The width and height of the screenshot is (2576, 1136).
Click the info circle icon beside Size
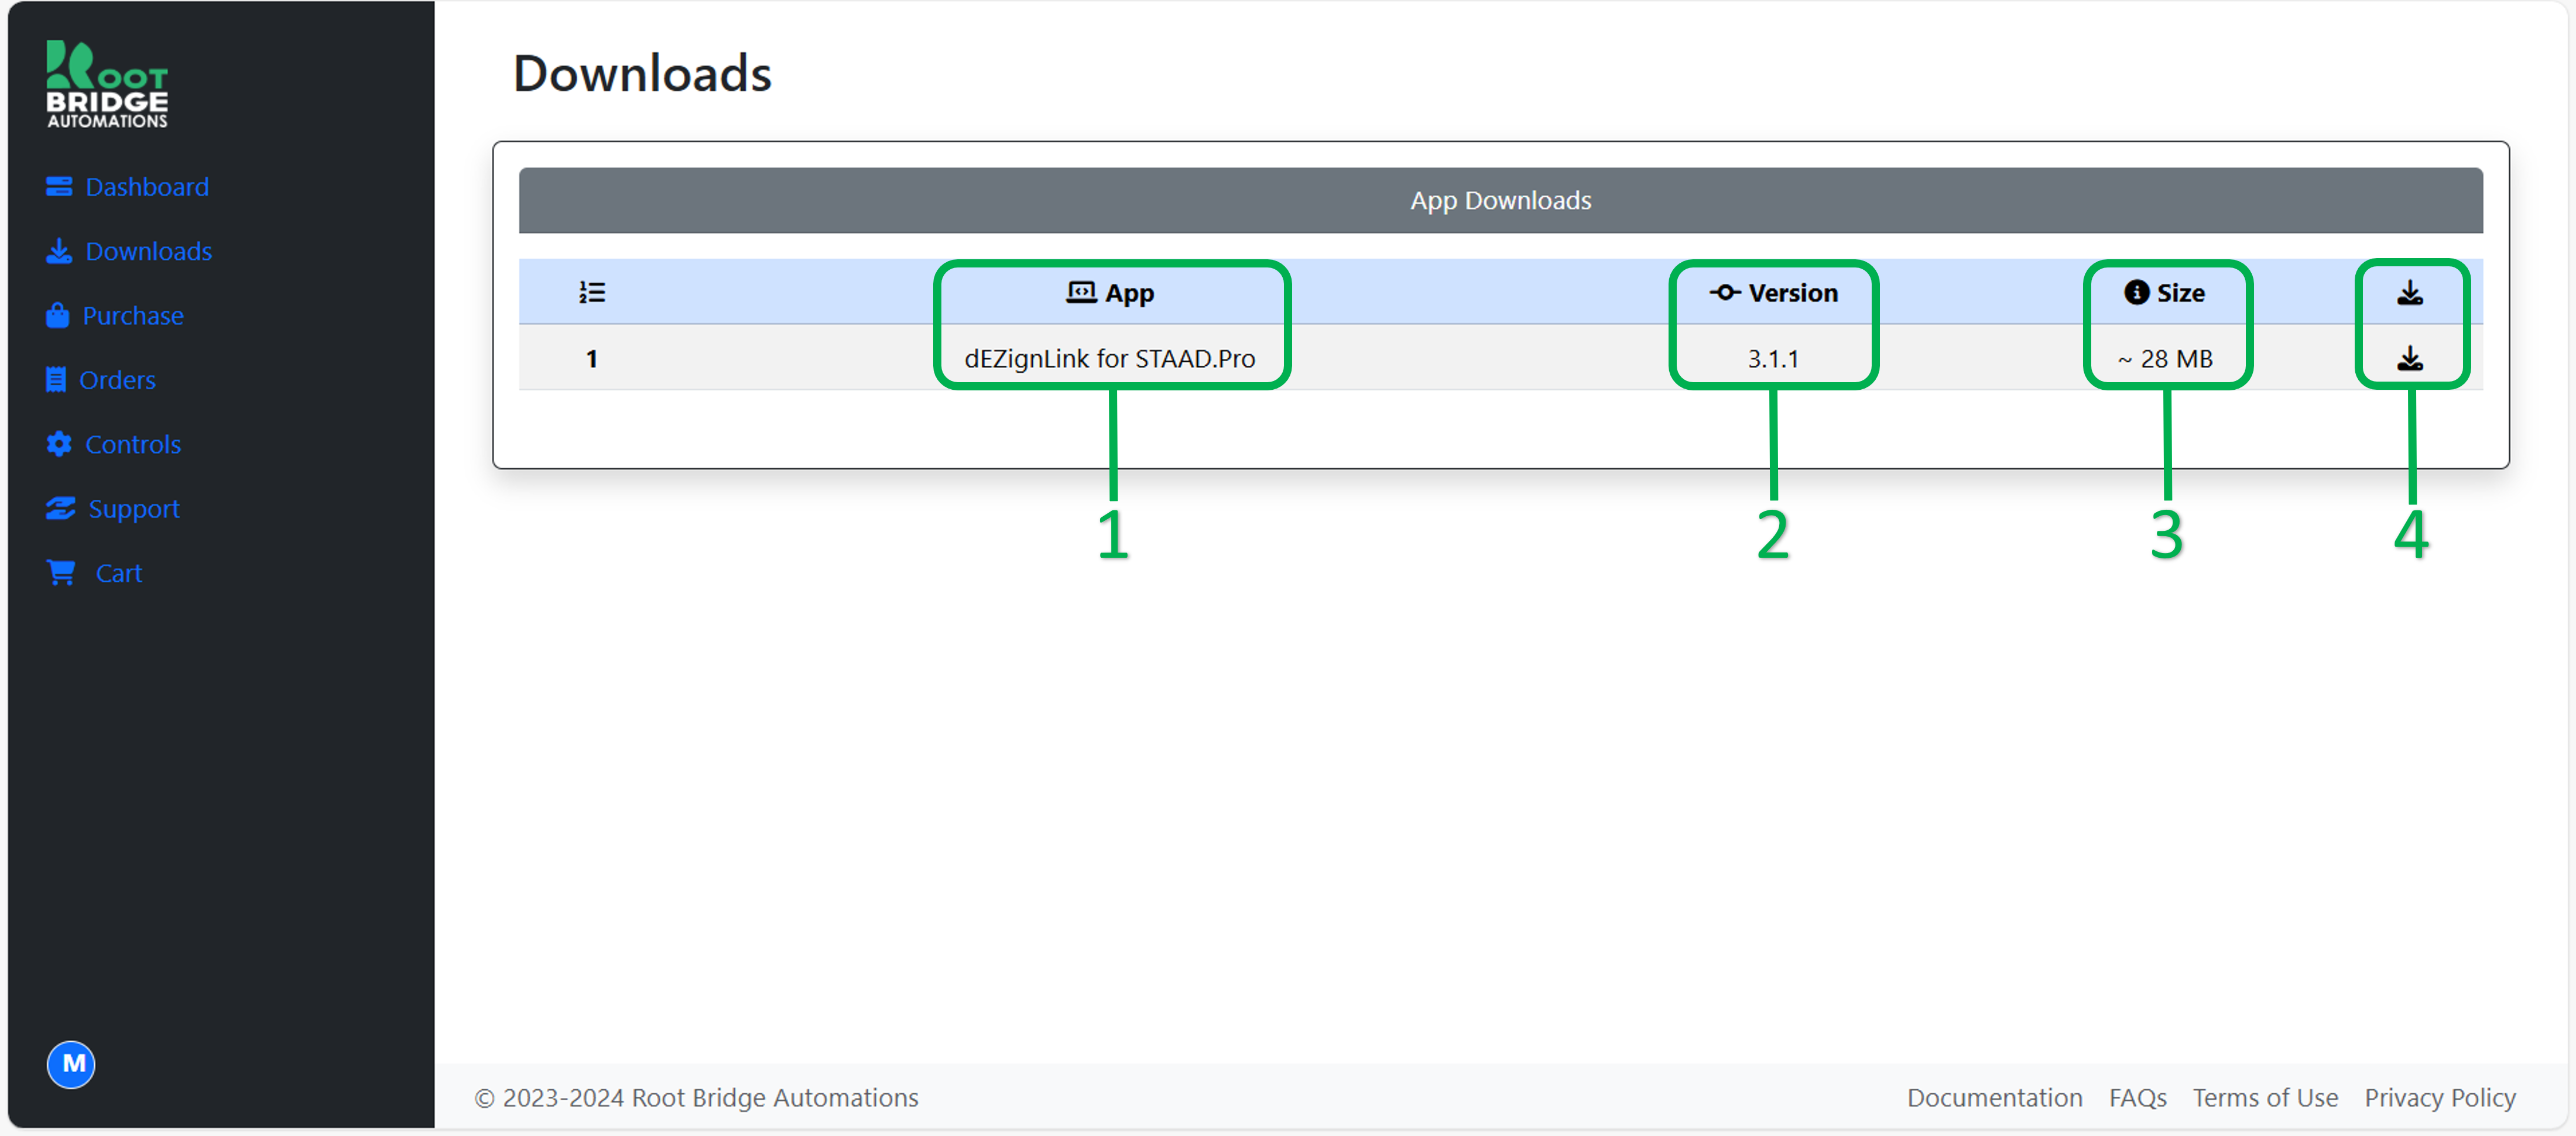[2136, 292]
